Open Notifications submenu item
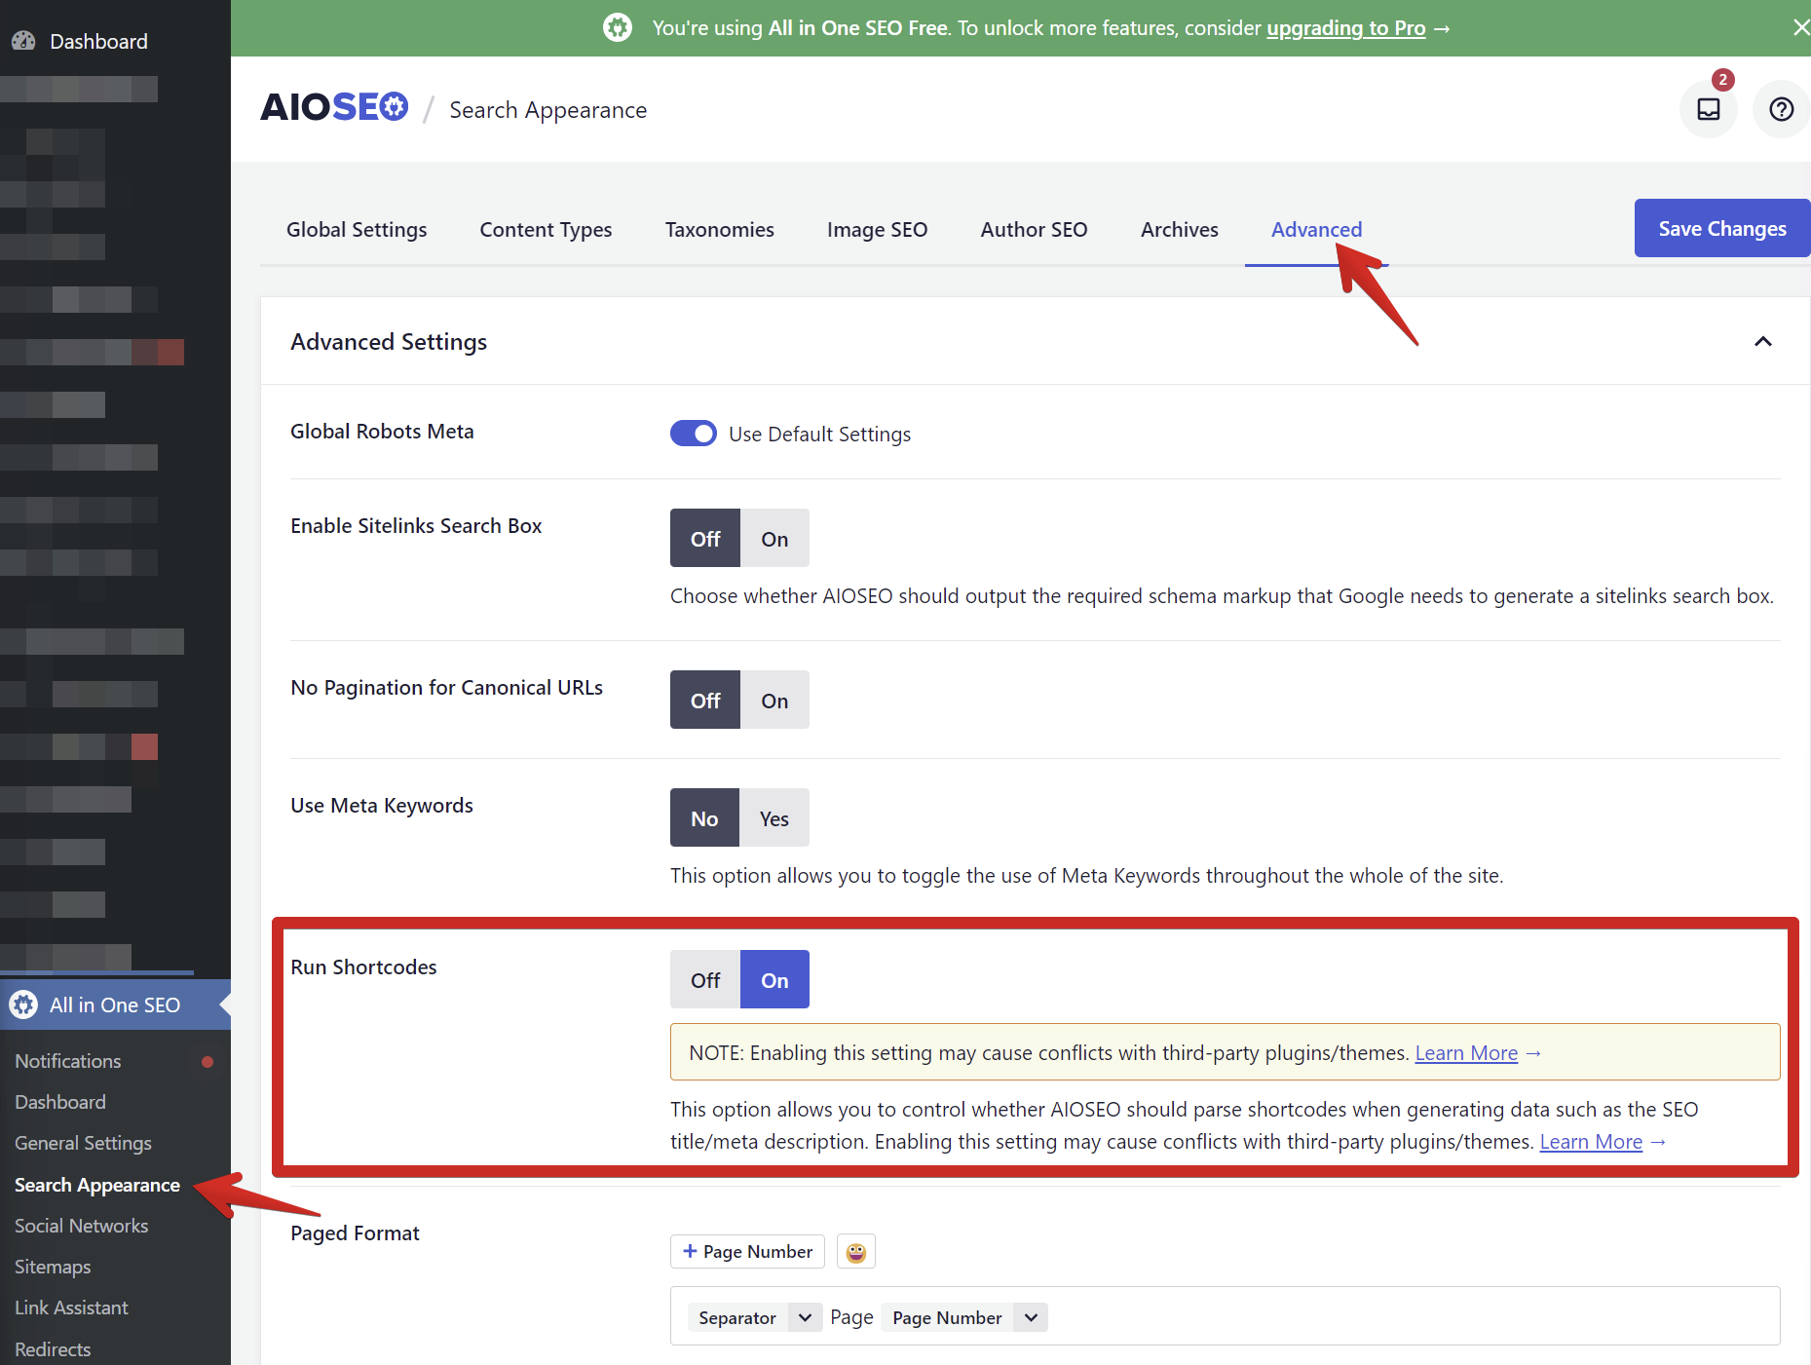Image resolution: width=1811 pixels, height=1365 pixels. click(x=67, y=1061)
